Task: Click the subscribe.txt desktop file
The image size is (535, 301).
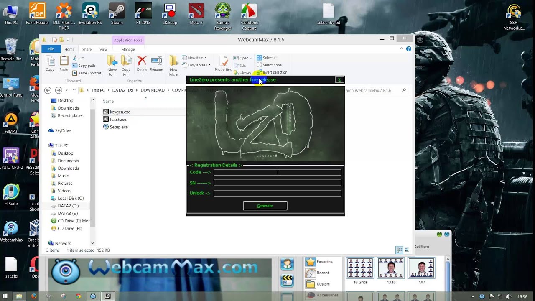Action: (x=329, y=14)
